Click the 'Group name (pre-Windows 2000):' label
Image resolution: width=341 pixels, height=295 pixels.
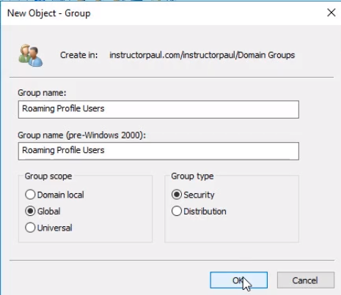tap(81, 135)
